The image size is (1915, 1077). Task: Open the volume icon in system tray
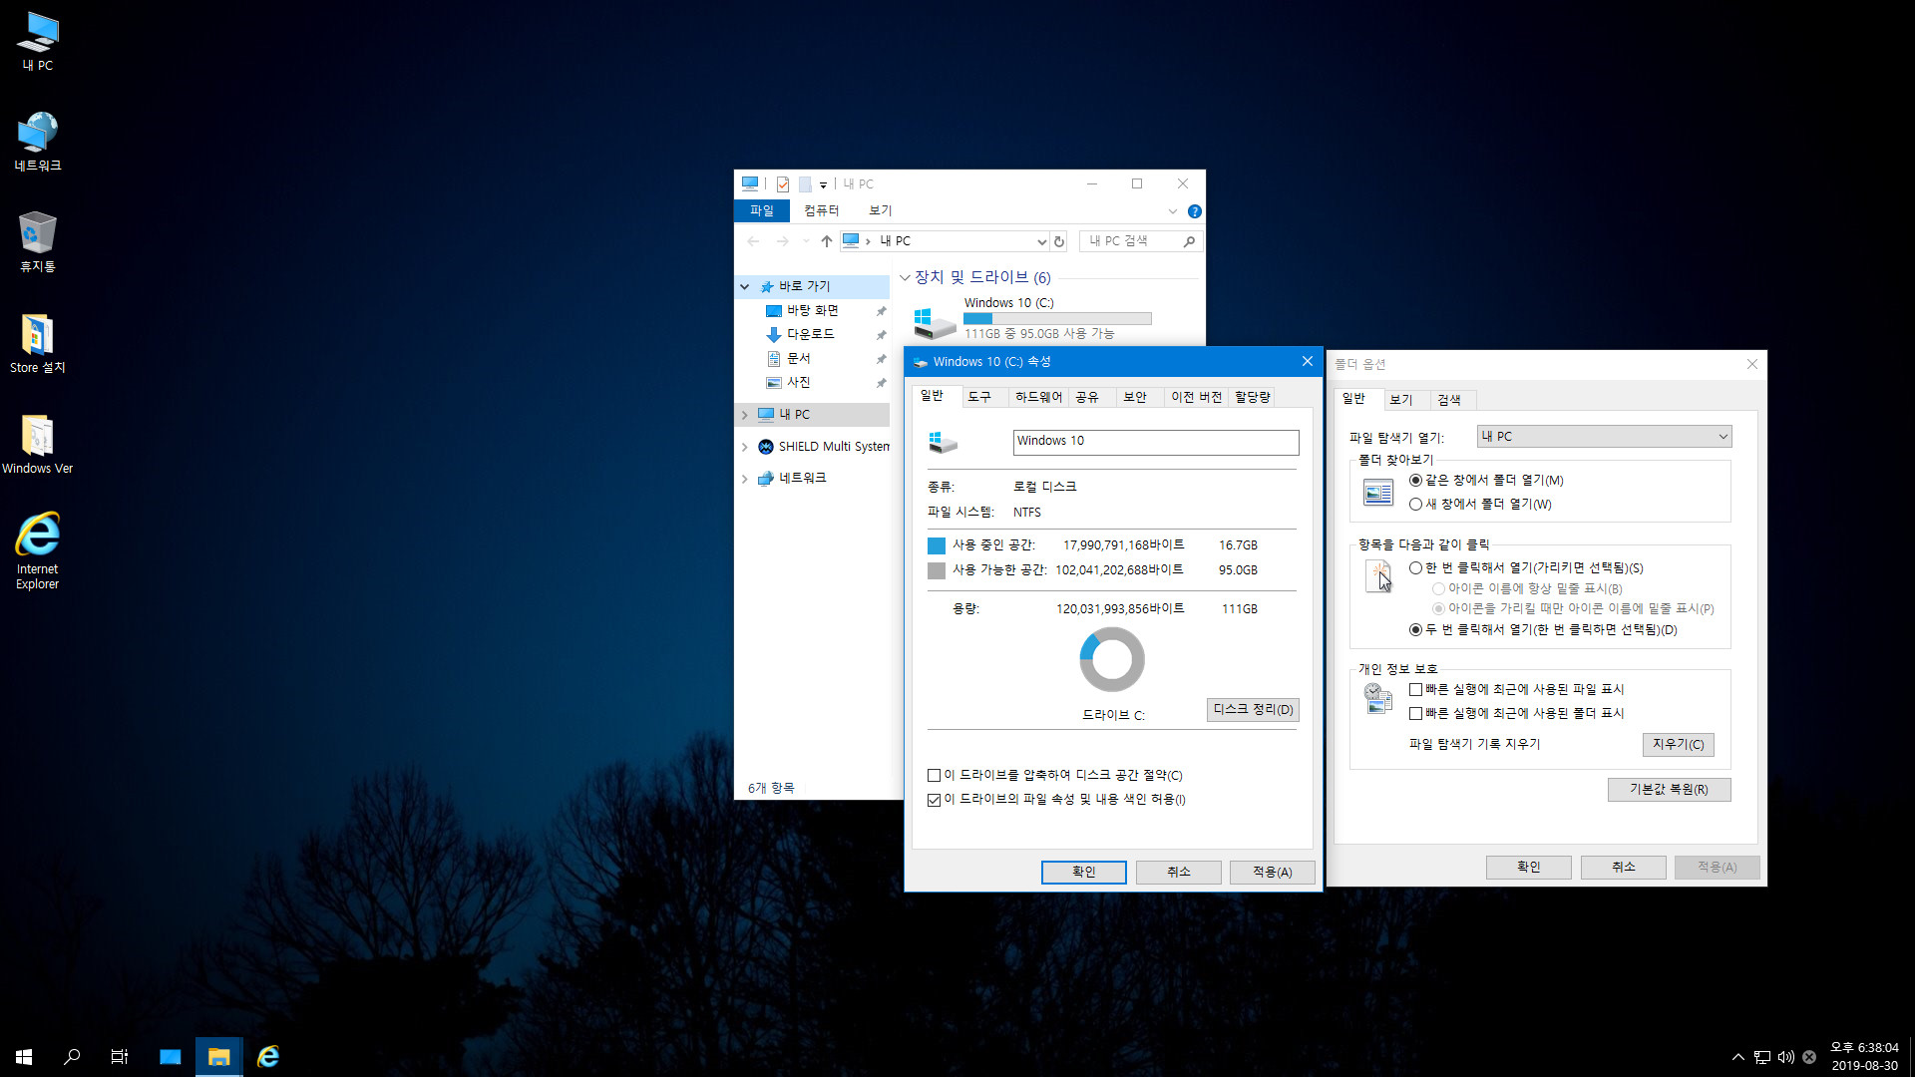pyautogui.click(x=1785, y=1057)
